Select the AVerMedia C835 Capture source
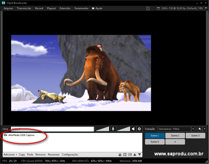Viewport: 209px width, 164px height. (x=21, y=135)
